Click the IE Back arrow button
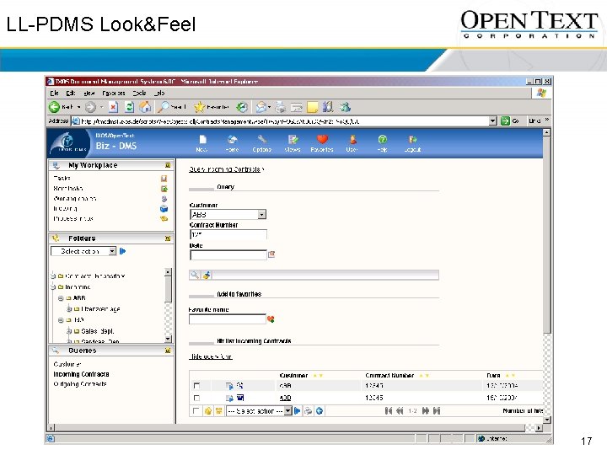Screen dimensions: 607x455 54,107
